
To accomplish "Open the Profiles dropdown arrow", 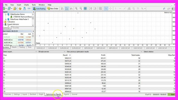I will (12, 9).
